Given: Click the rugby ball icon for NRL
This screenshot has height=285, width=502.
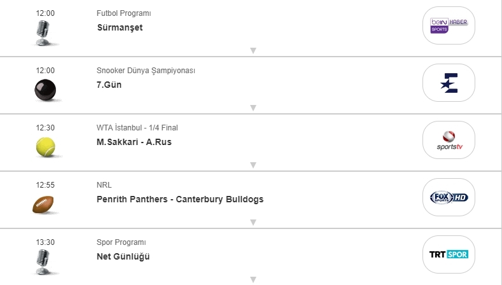Looking at the screenshot, I should 44,204.
